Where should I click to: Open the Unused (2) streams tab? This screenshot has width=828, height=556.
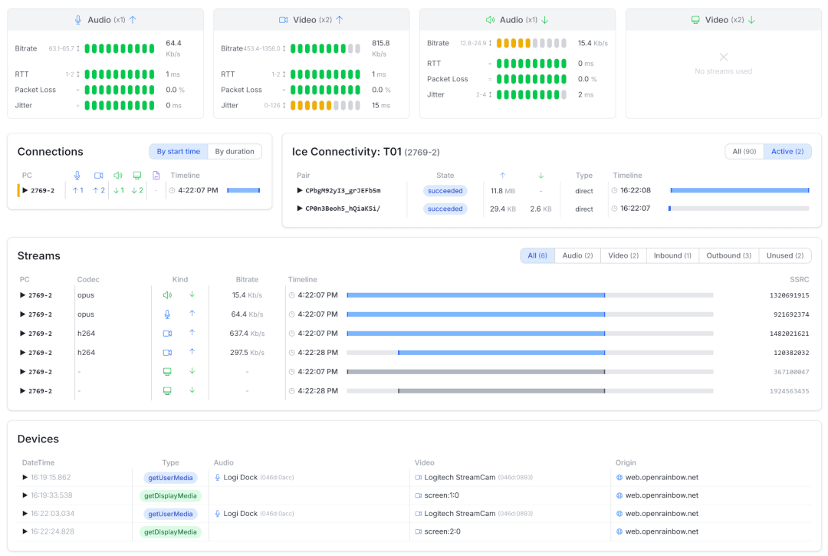pos(784,255)
